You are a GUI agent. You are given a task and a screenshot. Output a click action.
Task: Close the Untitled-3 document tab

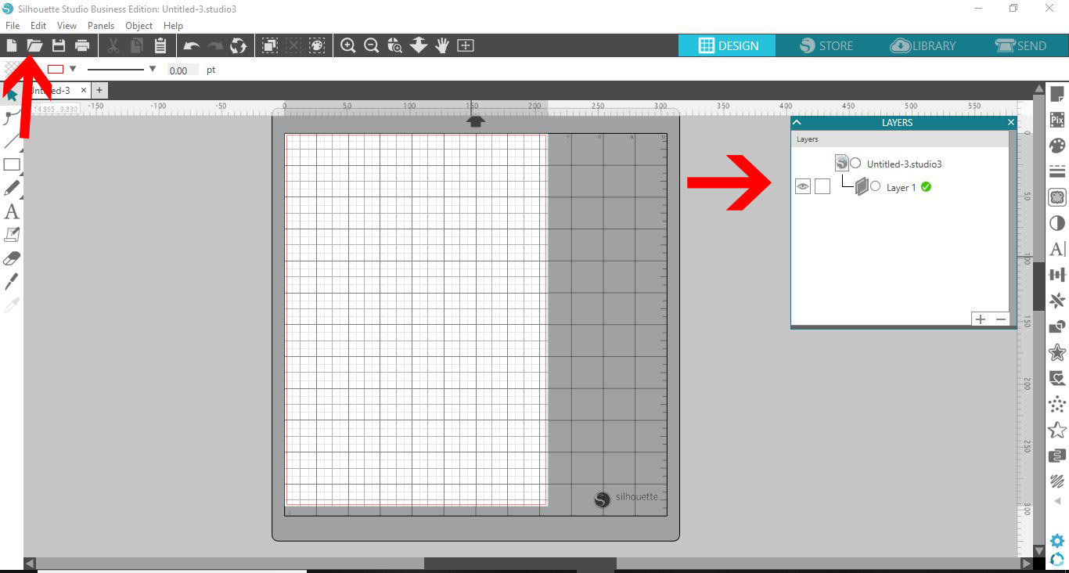tap(84, 91)
